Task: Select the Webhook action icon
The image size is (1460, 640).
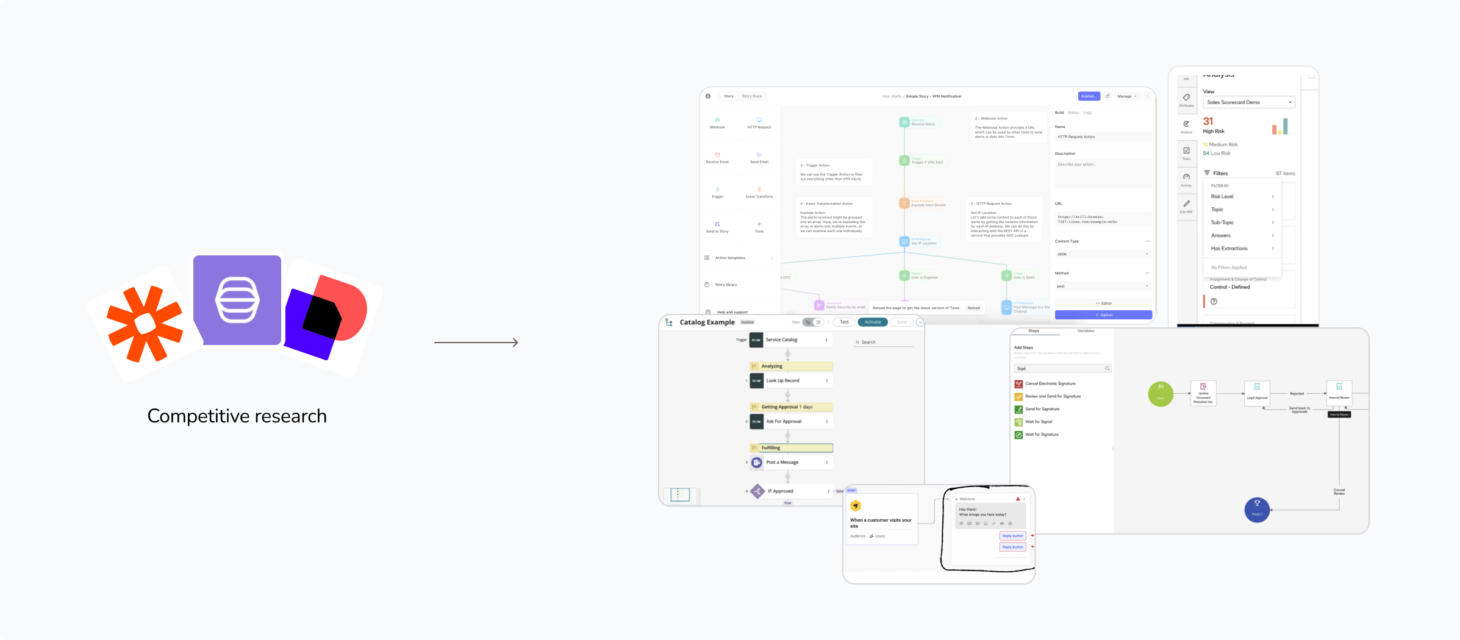Action: 717,121
